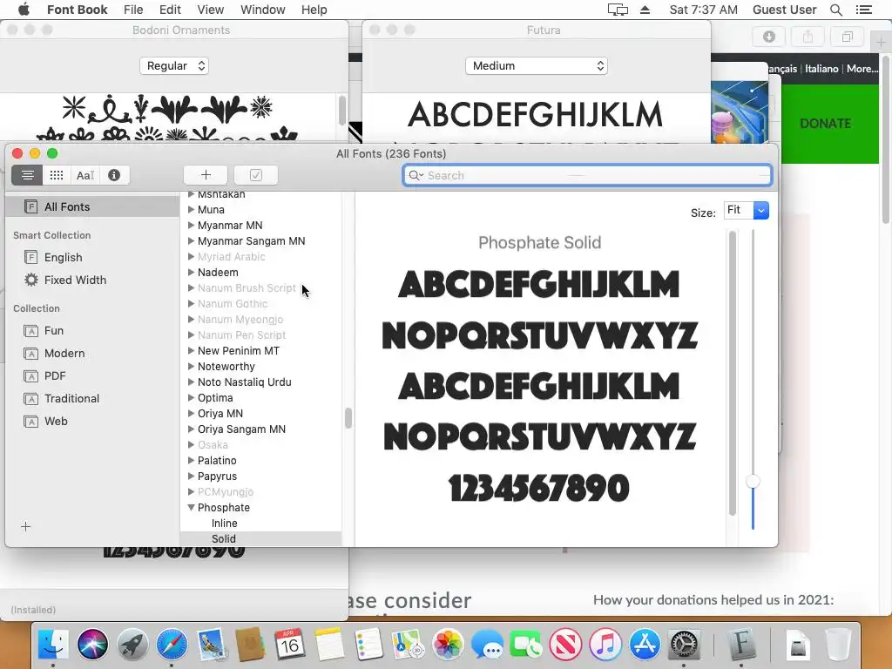The width and height of the screenshot is (892, 669).
Task: Open the Window menu
Action: point(262,10)
